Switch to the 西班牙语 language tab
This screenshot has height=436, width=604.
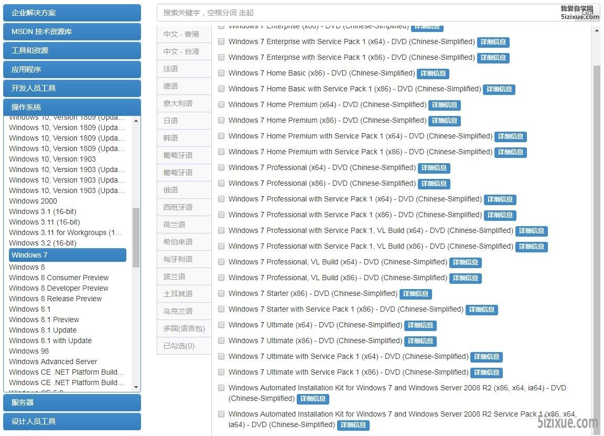point(184,207)
